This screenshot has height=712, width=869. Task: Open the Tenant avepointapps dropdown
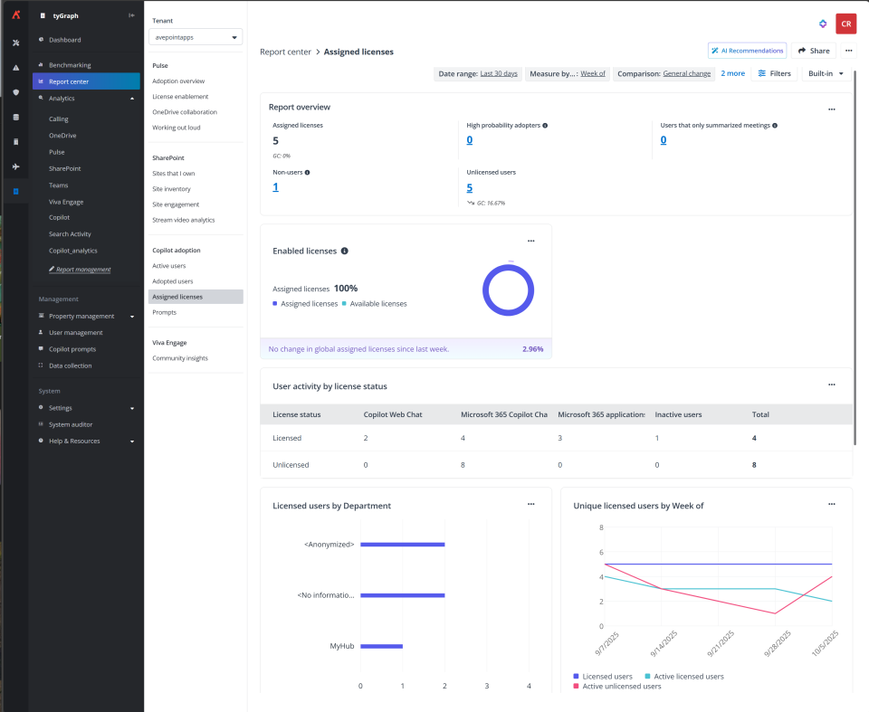coord(196,37)
